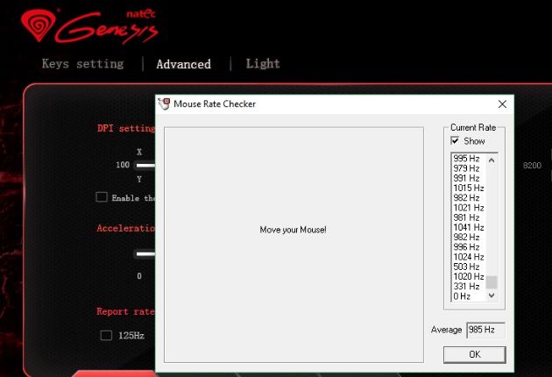Click the Current Rate group label
Viewport: 552px width, 377px height.
[473, 127]
